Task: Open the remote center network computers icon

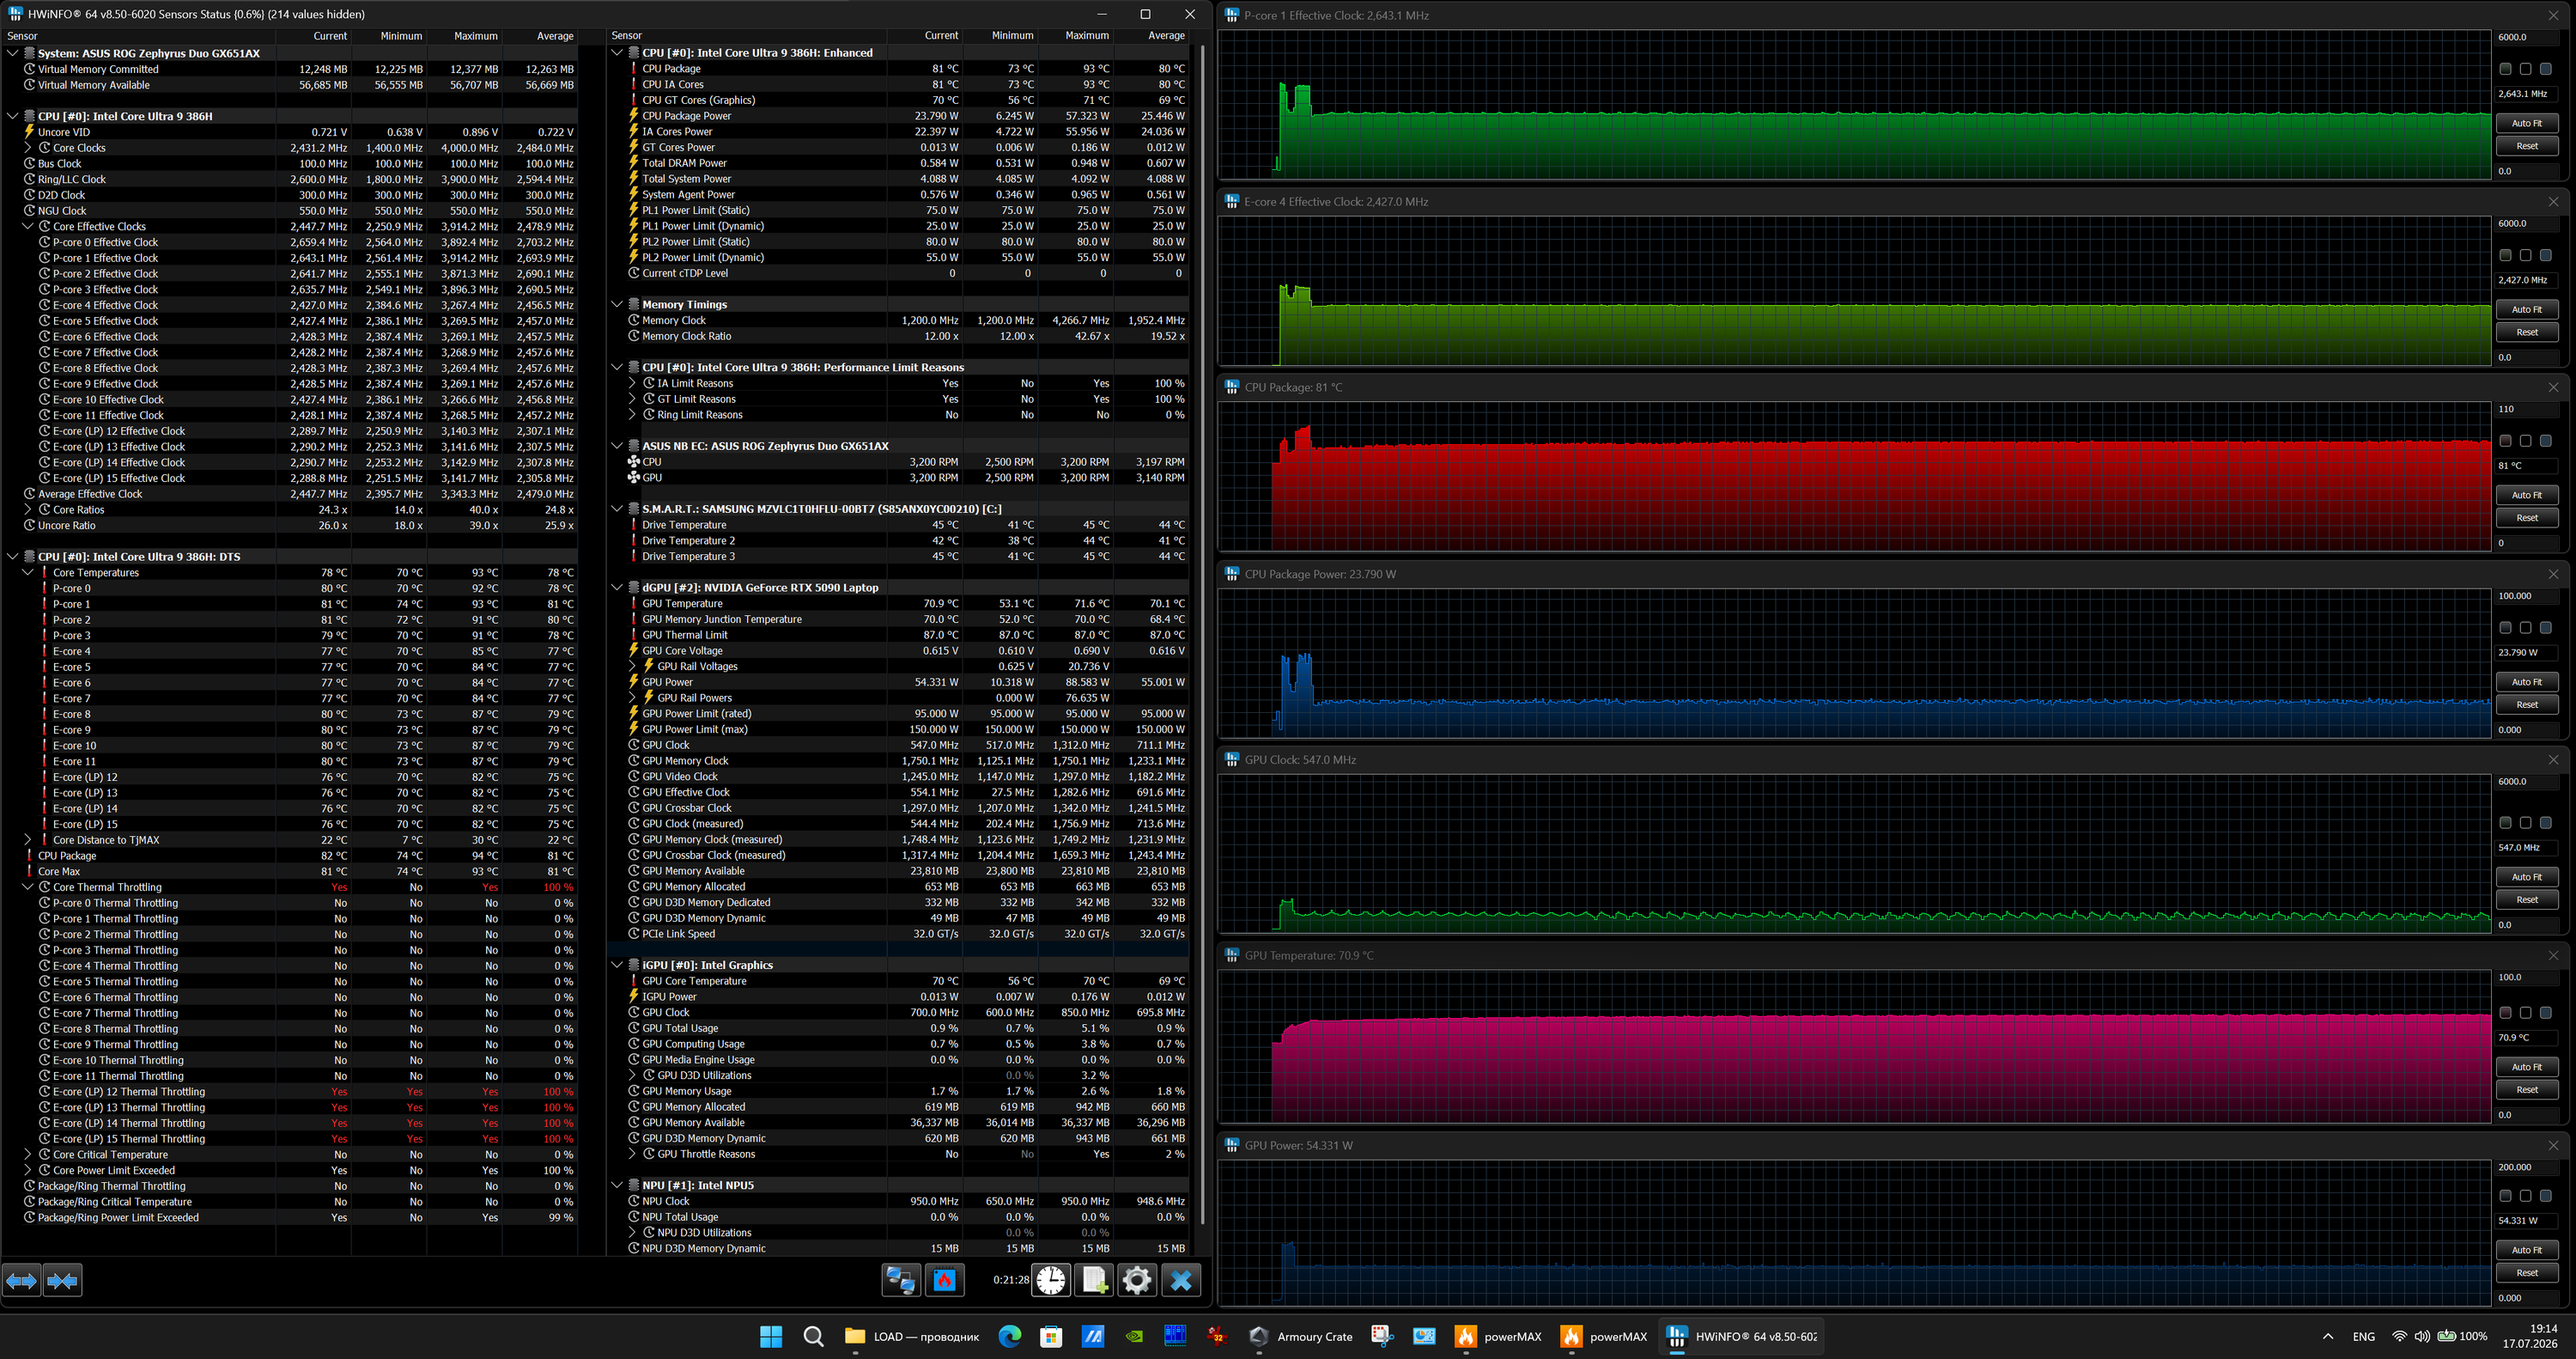Action: point(901,1280)
